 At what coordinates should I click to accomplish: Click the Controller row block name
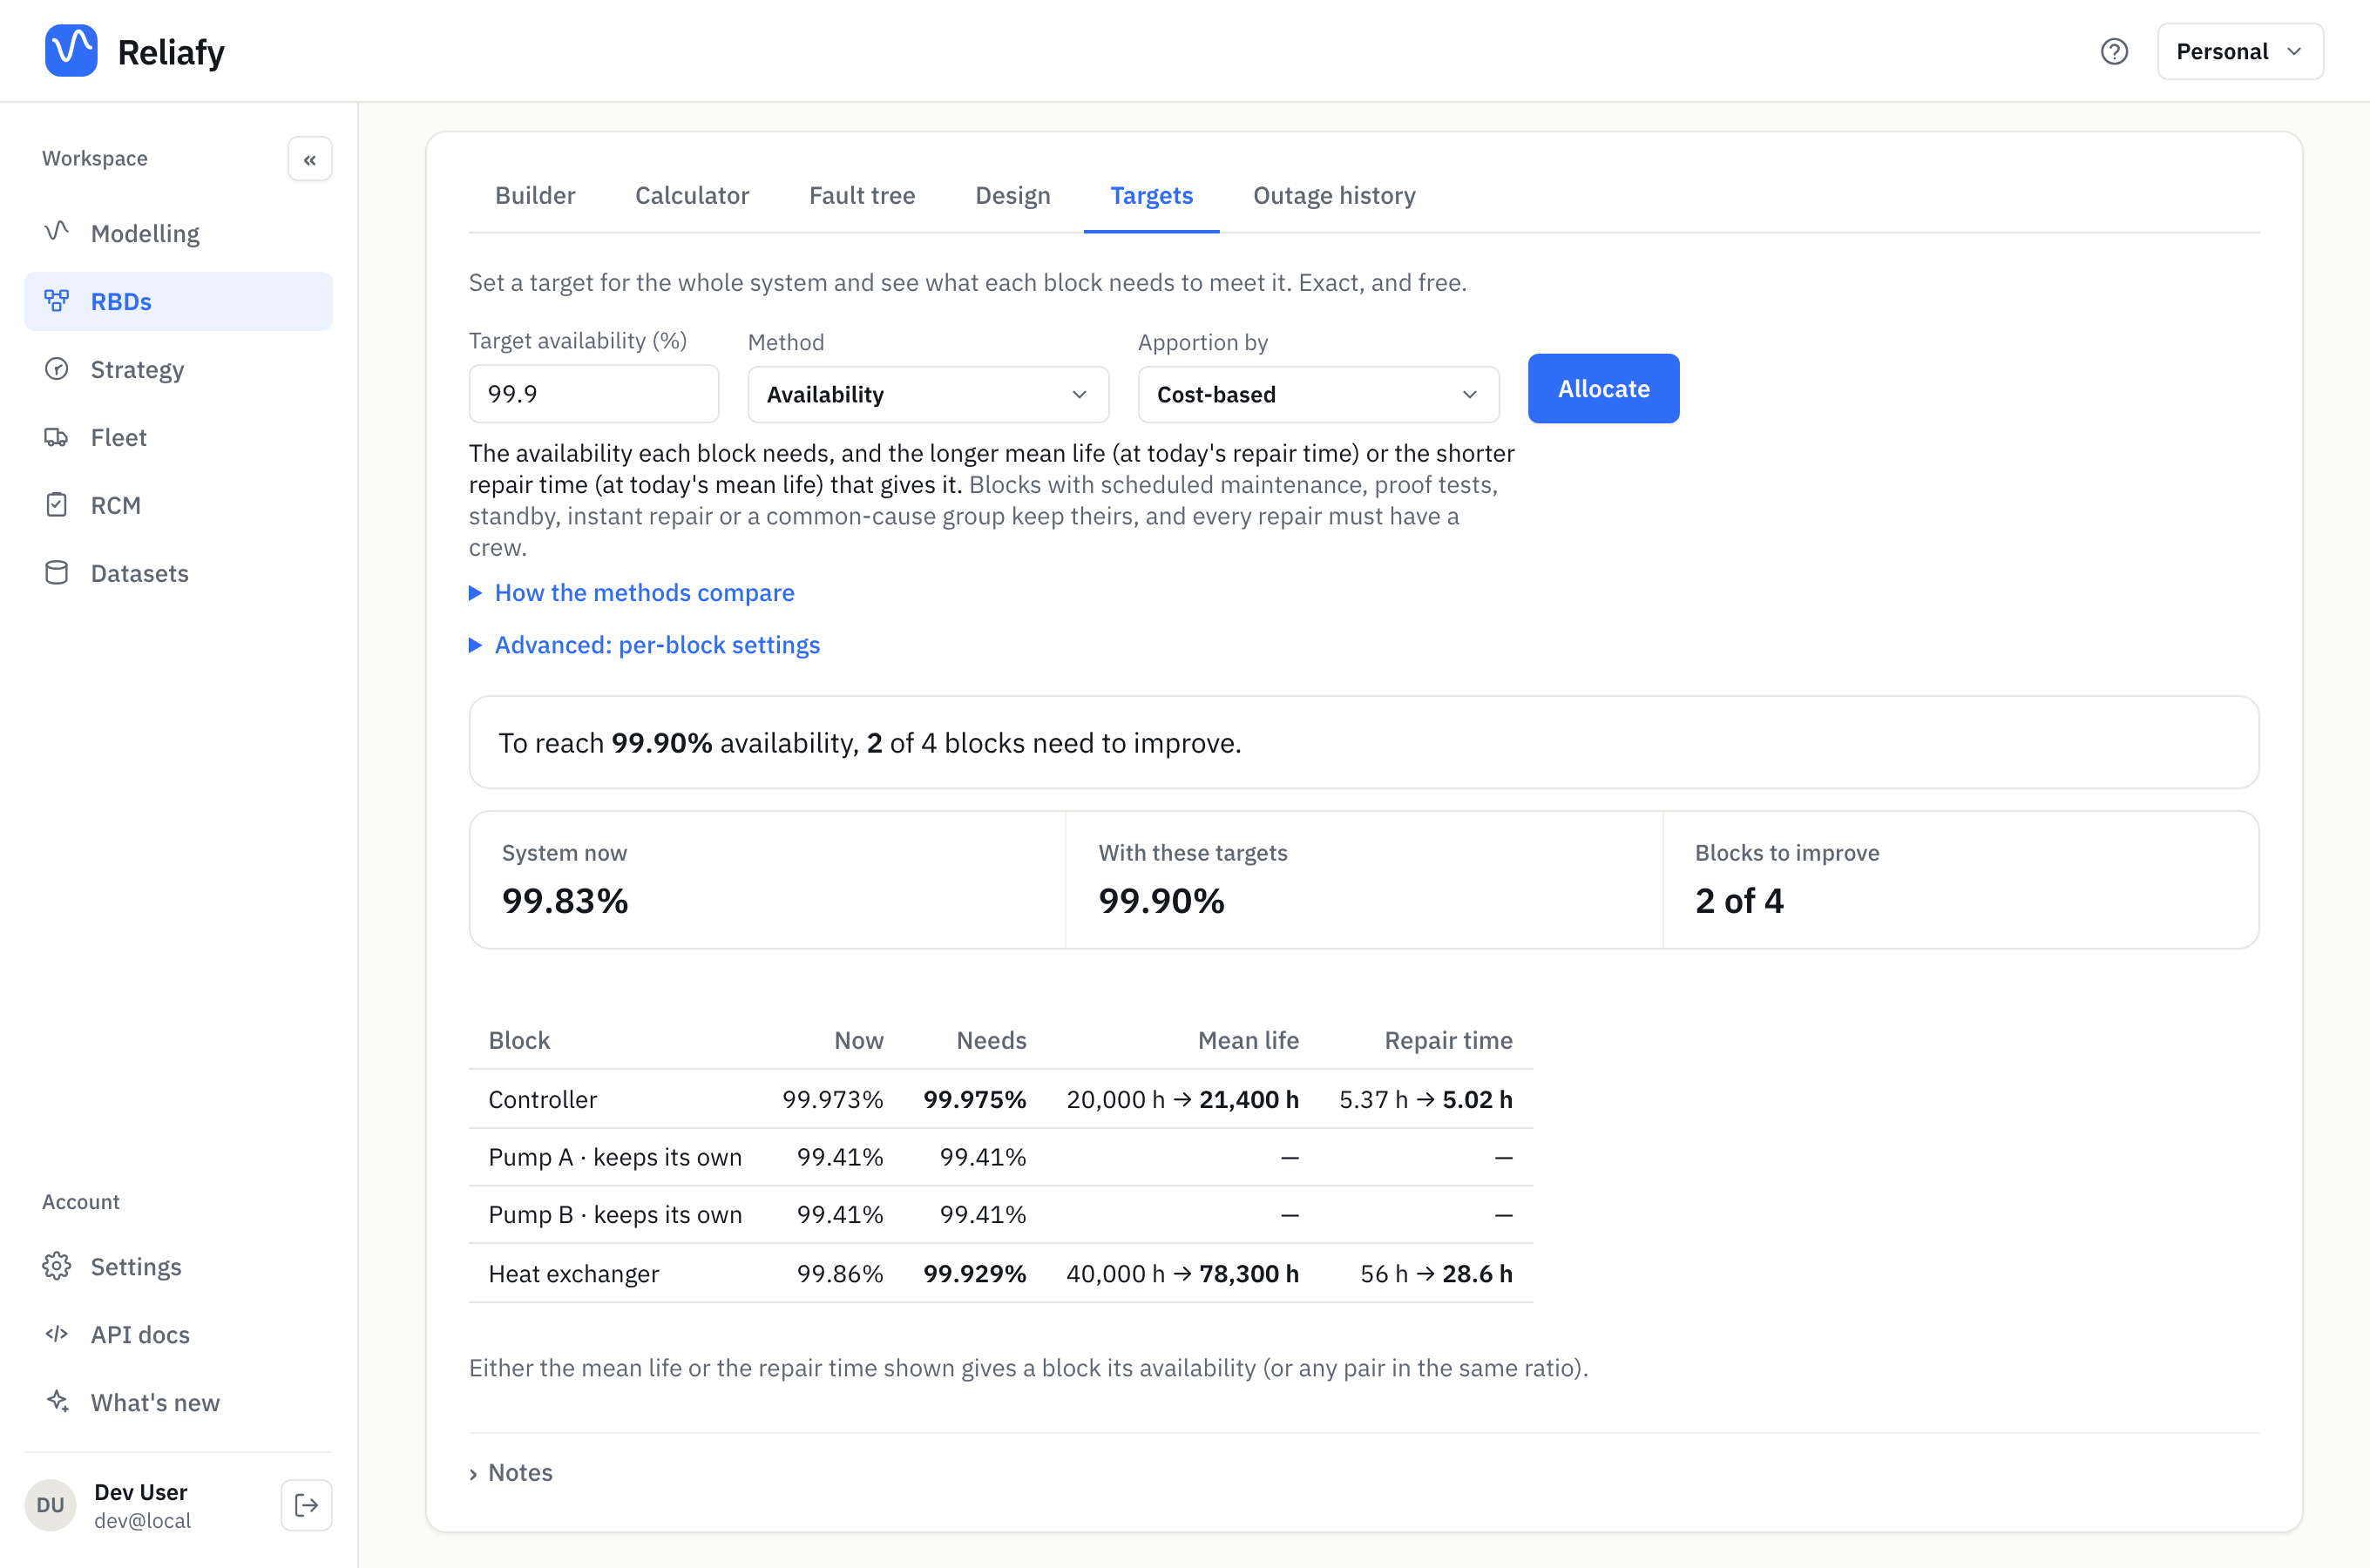coord(542,1099)
